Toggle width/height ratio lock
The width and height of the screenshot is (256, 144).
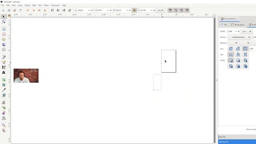(x=134, y=10)
